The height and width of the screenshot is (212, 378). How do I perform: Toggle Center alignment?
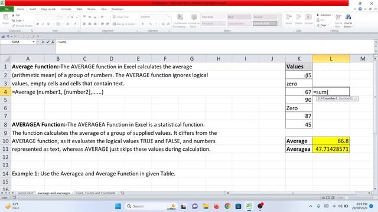click(90, 24)
